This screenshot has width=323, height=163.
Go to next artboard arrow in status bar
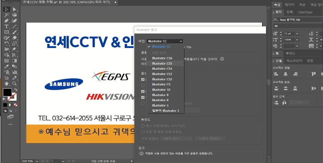click(x=69, y=161)
